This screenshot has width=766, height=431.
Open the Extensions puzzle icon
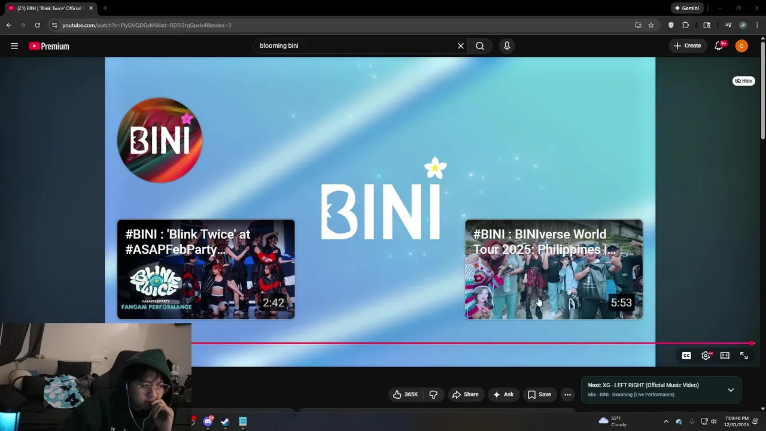[686, 25]
